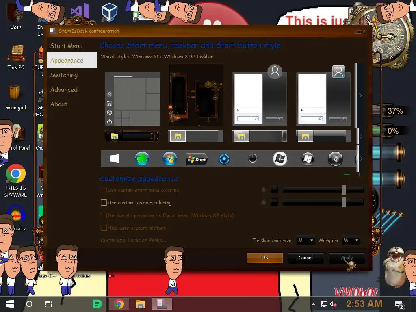
Task: Enable Use custom taskbar coloring
Action: pyautogui.click(x=104, y=203)
